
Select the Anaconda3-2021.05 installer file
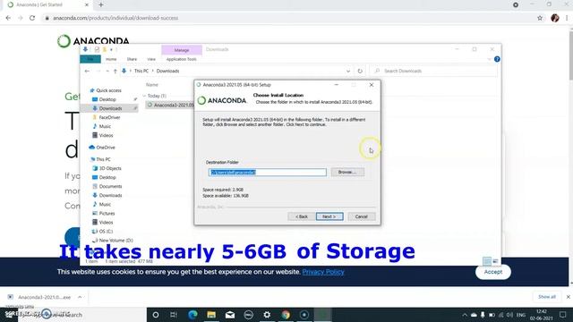(170, 106)
